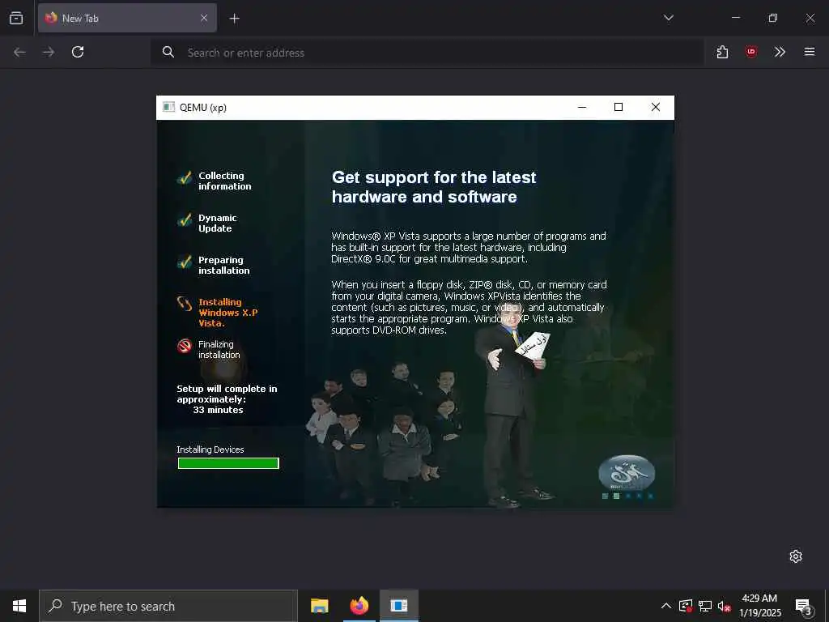This screenshot has height=622, width=829.
Task: Expand the list all tabs chevron
Action: (x=668, y=18)
